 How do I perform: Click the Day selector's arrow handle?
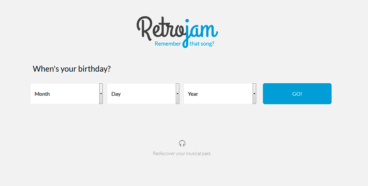click(178, 94)
